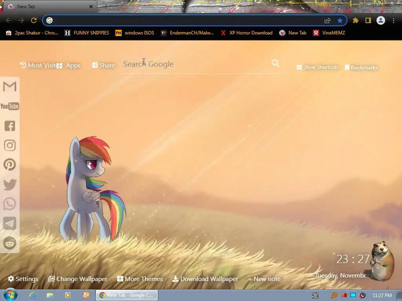The image size is (402, 301).
Task: Open the Chrome profile avatar
Action: tap(381, 20)
